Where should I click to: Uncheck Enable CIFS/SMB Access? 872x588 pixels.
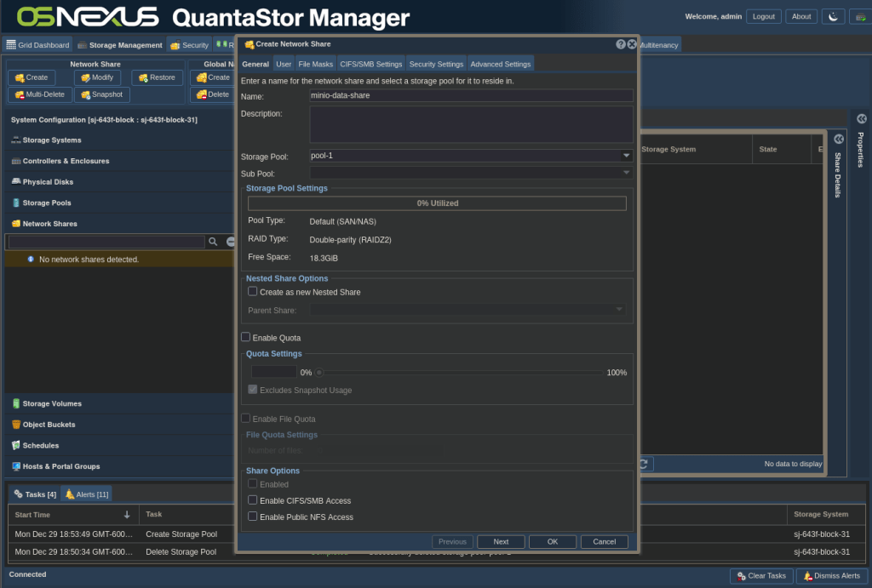pyautogui.click(x=252, y=500)
